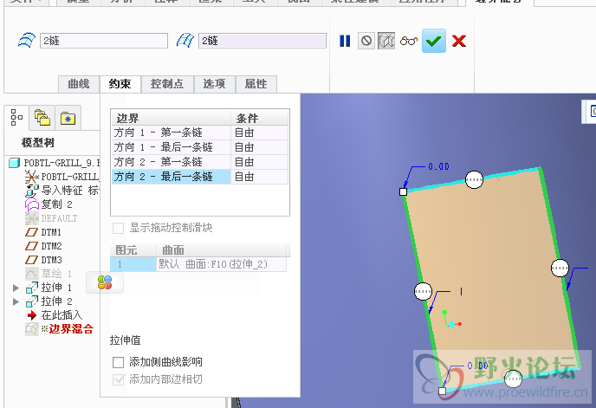The height and width of the screenshot is (408, 596).
Task: Select DTM2 datum plane
Action: (x=43, y=246)
